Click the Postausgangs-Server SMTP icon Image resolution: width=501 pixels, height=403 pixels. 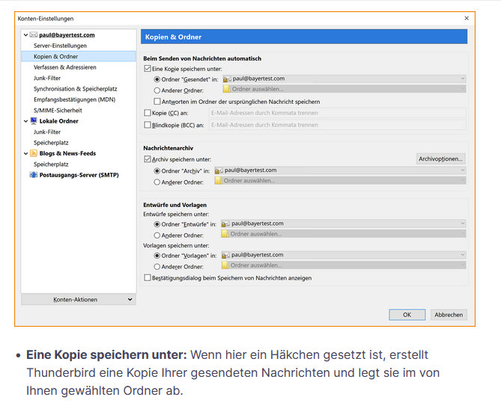tap(34, 175)
